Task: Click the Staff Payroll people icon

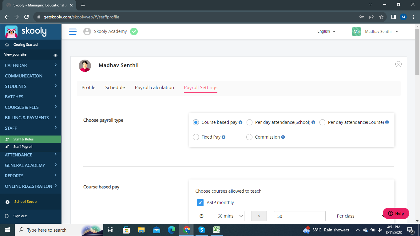Action: [x=7, y=147]
